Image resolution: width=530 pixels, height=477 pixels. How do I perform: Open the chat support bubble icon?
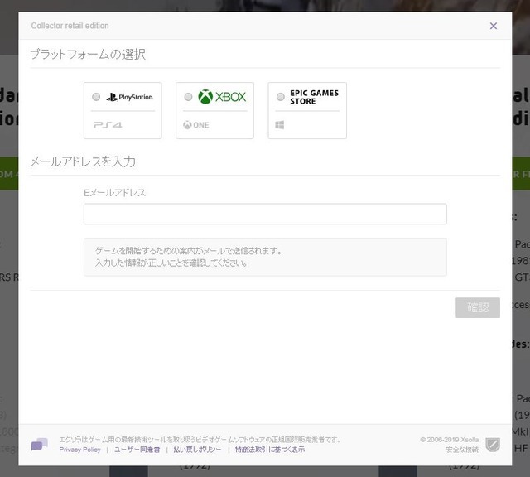point(39,444)
